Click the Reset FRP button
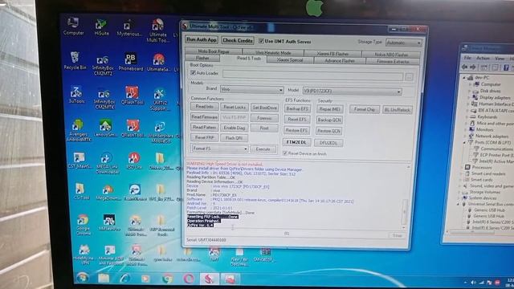 pyautogui.click(x=204, y=137)
